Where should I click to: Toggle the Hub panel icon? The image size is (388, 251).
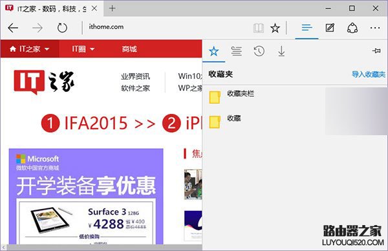coord(307,27)
